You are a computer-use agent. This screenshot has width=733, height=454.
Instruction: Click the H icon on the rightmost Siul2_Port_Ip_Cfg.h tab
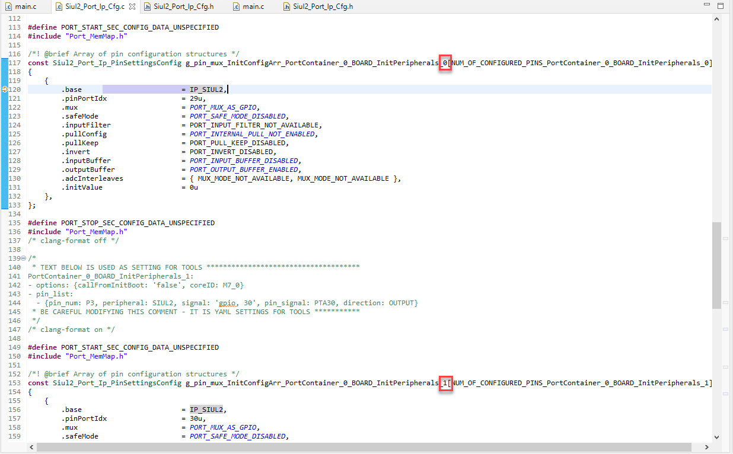point(286,7)
